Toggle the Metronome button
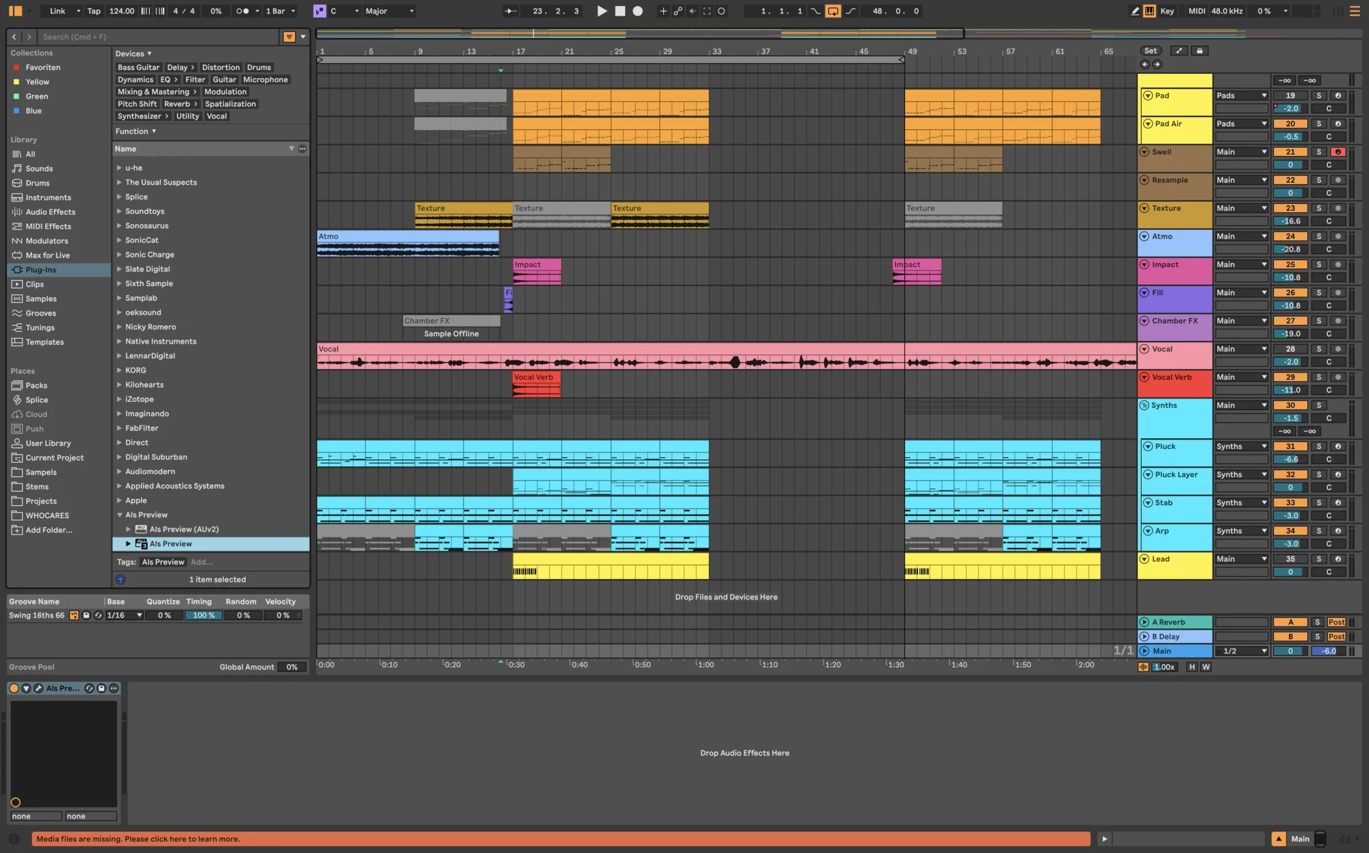Screen dimensions: 1369x853 tap(242, 11)
